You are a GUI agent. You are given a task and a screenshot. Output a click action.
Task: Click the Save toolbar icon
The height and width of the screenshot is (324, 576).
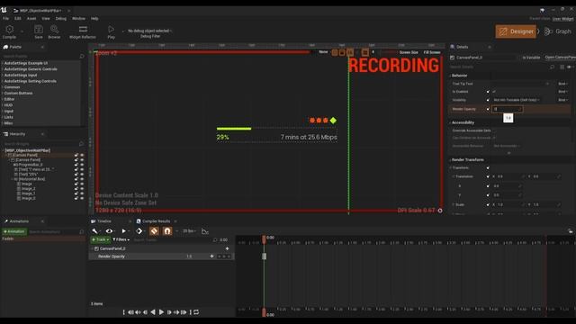click(x=38, y=30)
